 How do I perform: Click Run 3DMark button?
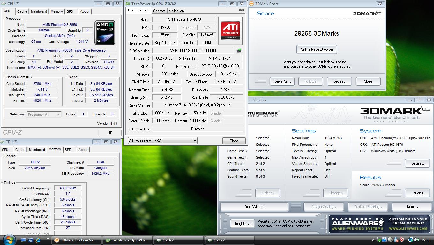pos(254,207)
